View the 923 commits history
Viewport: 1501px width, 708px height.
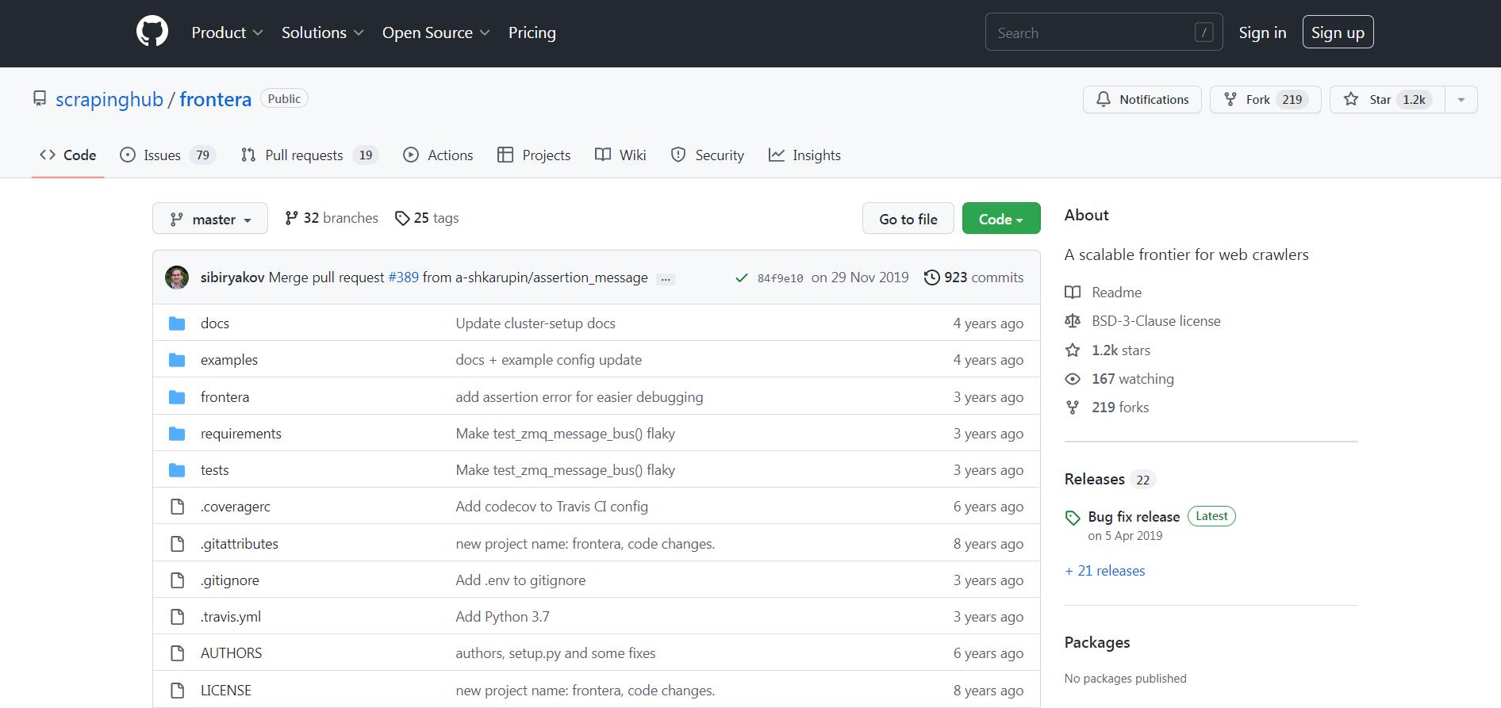(x=974, y=277)
